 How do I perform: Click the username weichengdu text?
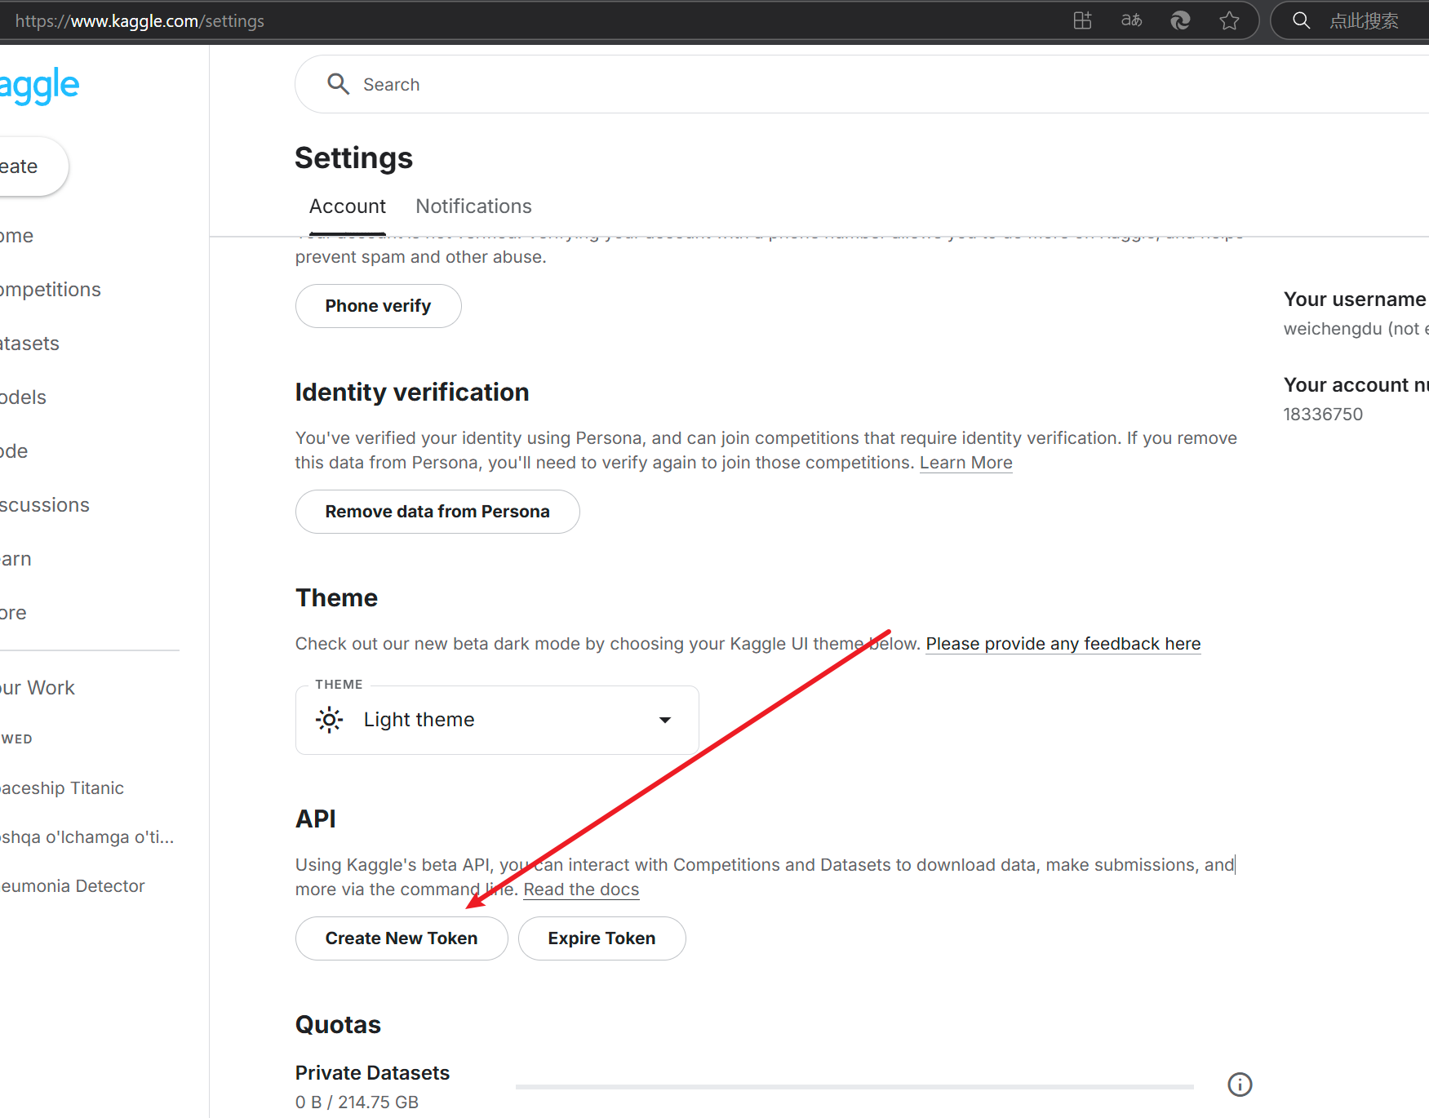pyautogui.click(x=1333, y=329)
